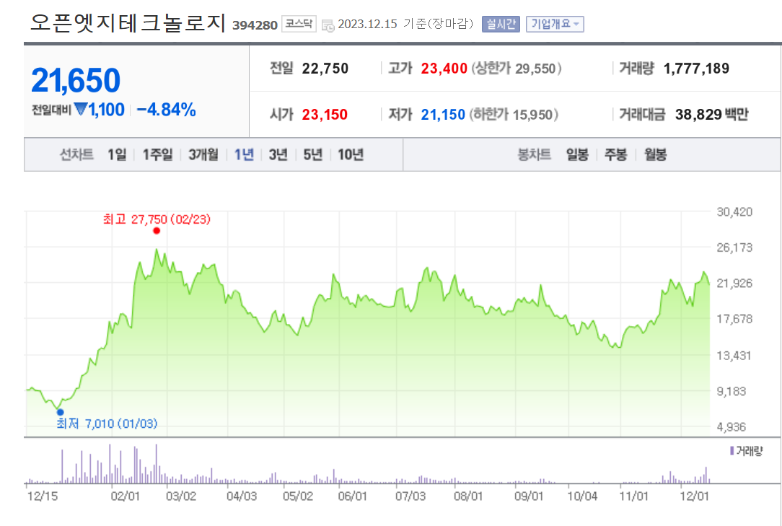This screenshot has width=782, height=526.
Task: Click the 02/01 x-axis date label
Action: pyautogui.click(x=126, y=496)
